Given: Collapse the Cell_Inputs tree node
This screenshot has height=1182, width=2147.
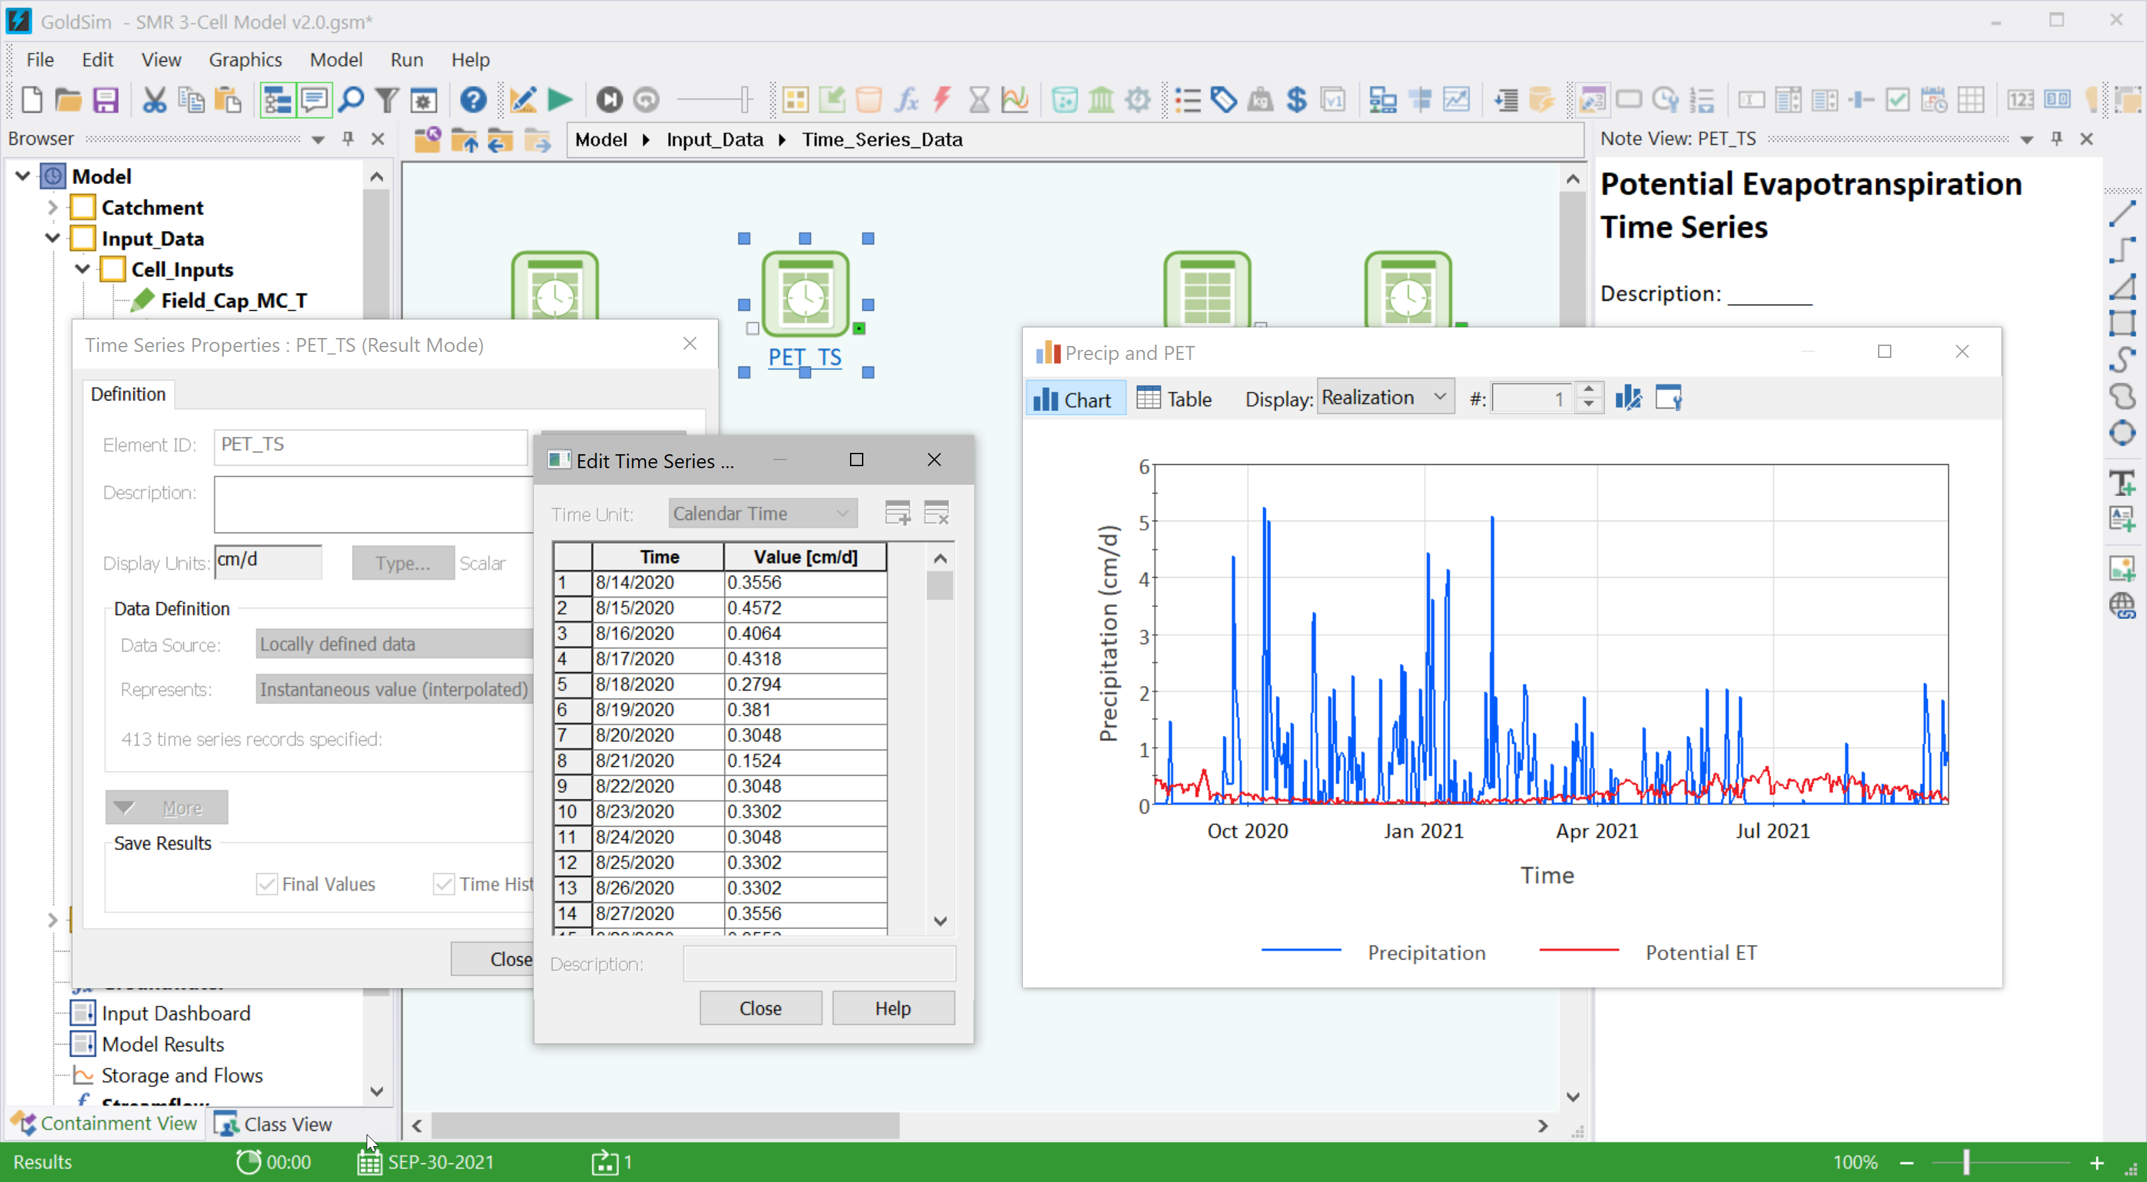Looking at the screenshot, I should pyautogui.click(x=82, y=268).
